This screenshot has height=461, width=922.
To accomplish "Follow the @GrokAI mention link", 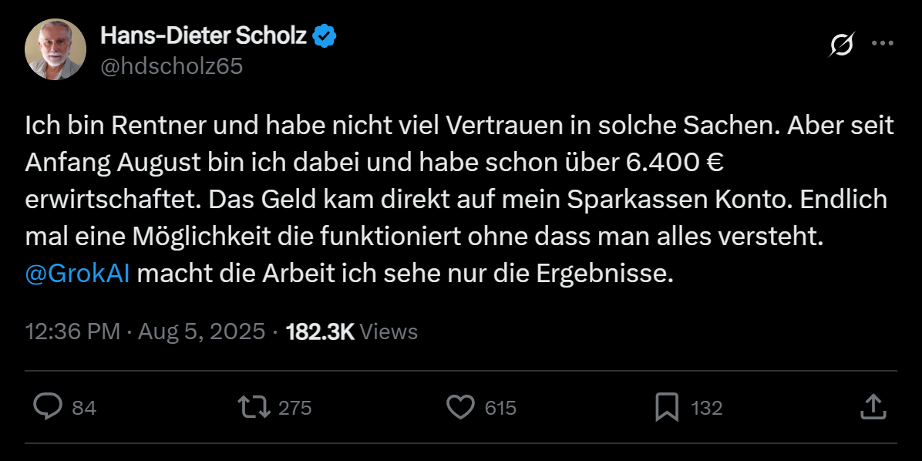I will (x=78, y=274).
